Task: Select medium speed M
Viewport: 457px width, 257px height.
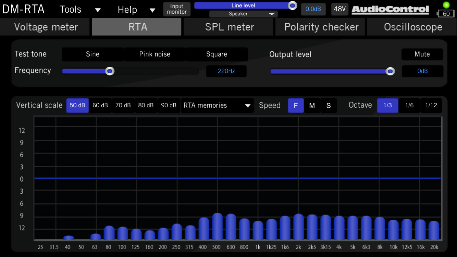Action: (x=312, y=106)
